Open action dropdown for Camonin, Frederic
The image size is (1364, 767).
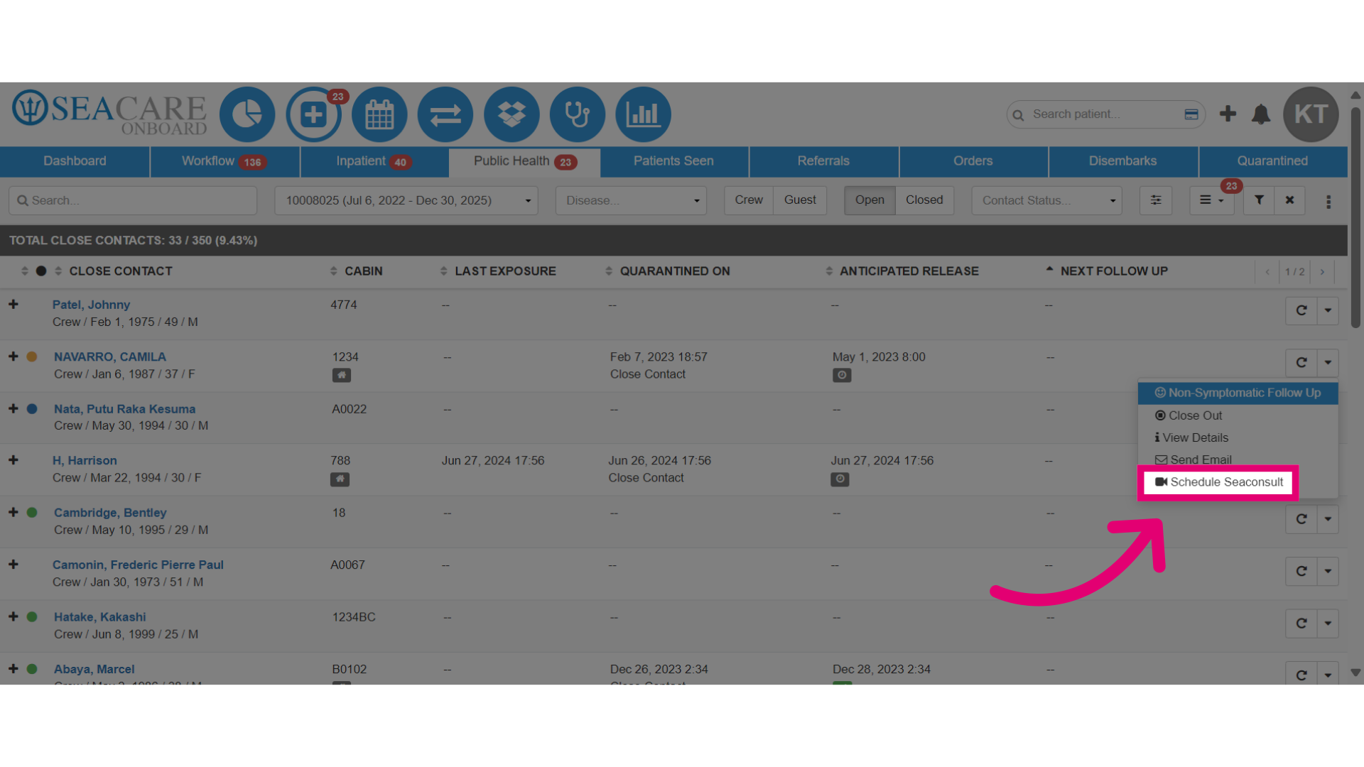pos(1328,571)
